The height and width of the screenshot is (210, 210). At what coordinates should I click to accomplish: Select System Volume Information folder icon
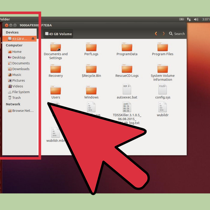(163, 68)
